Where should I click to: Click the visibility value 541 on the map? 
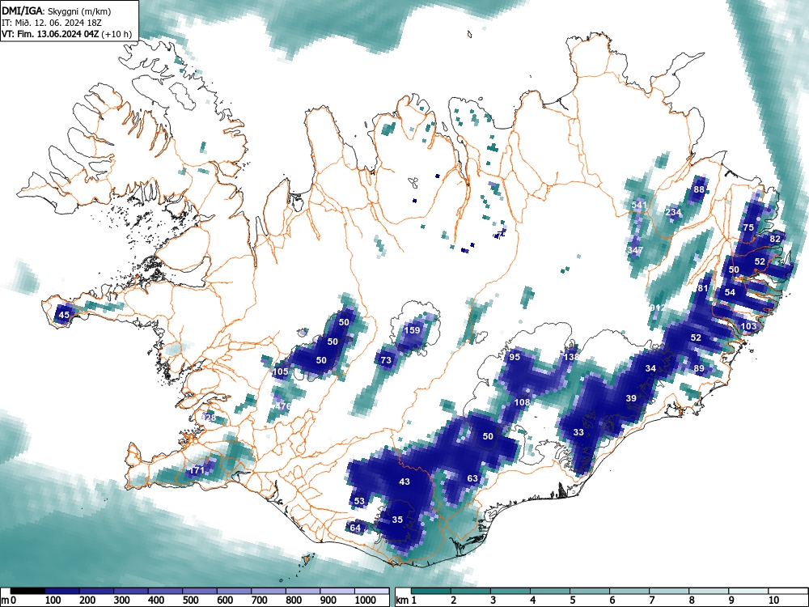click(639, 206)
